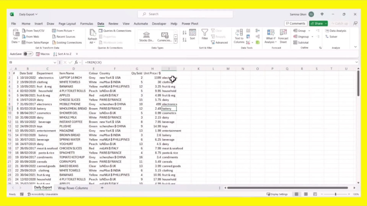Sort descending Z to A icon

[185, 40]
